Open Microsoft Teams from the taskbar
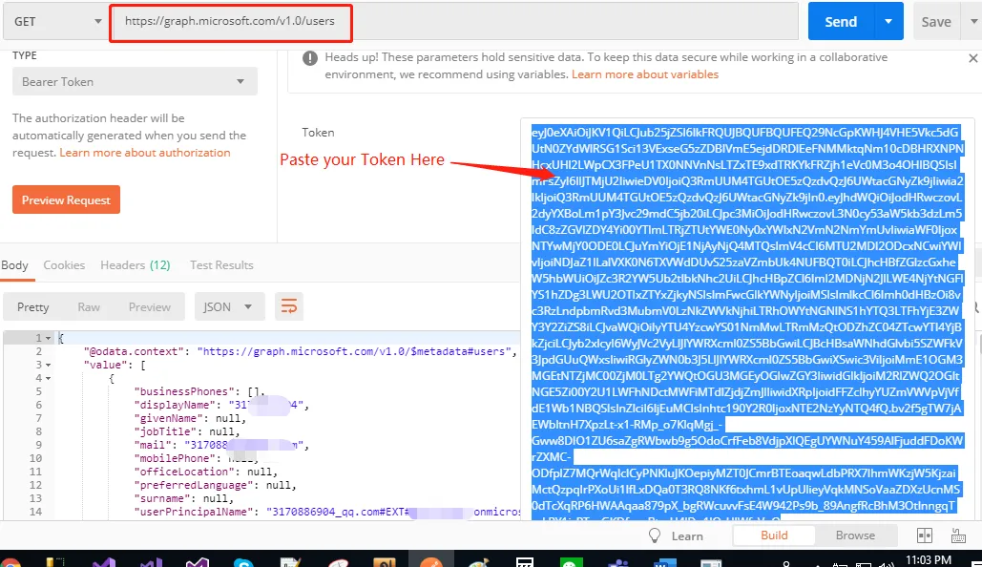This screenshot has width=982, height=567. pyautogui.click(x=618, y=562)
